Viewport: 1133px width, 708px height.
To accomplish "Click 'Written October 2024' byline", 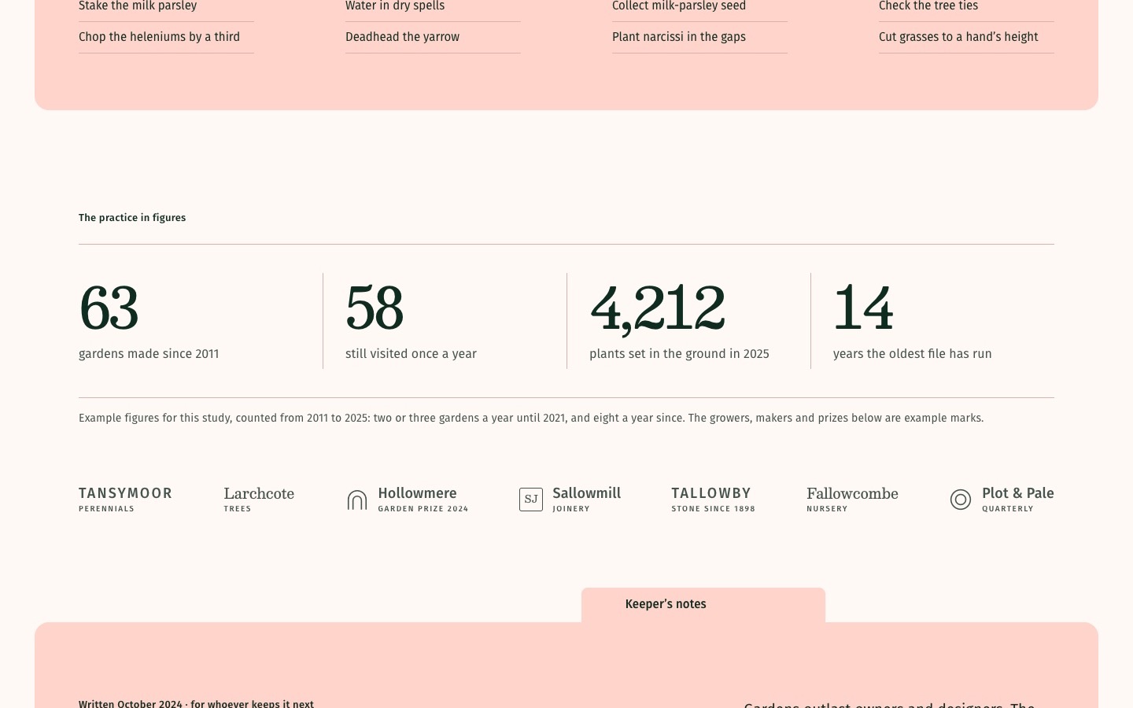I will click(196, 703).
